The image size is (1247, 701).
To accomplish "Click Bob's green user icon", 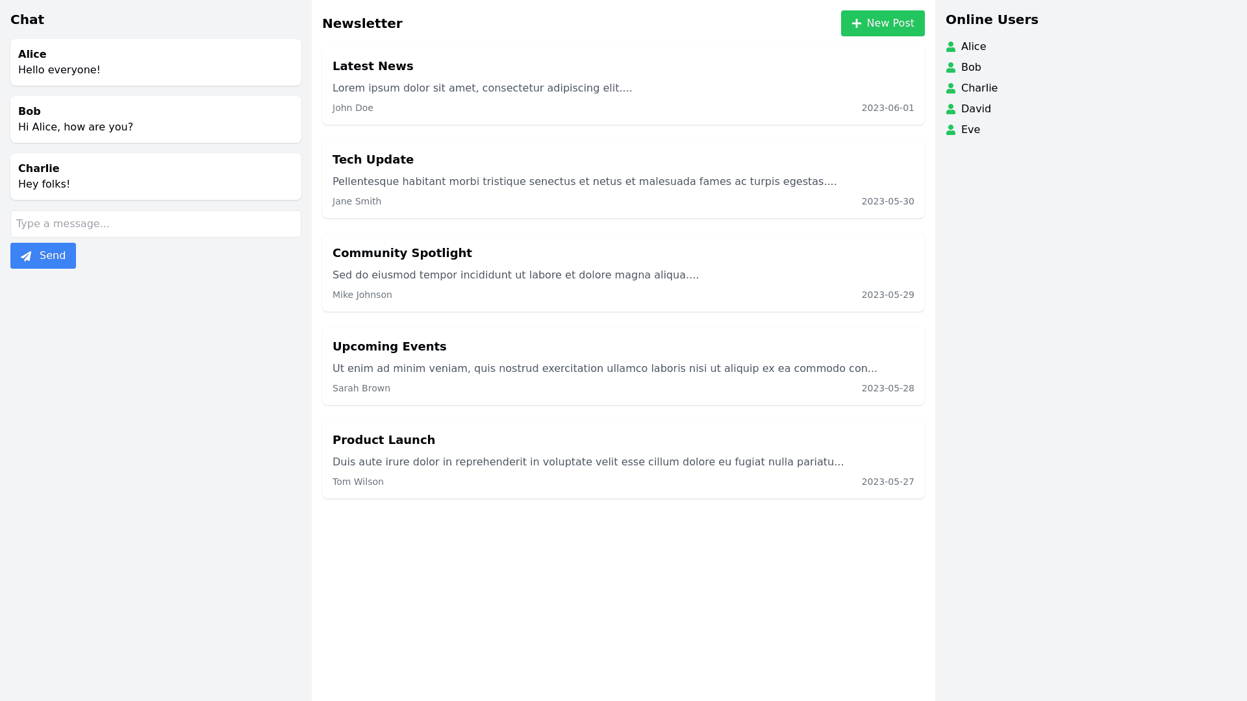I will point(951,68).
